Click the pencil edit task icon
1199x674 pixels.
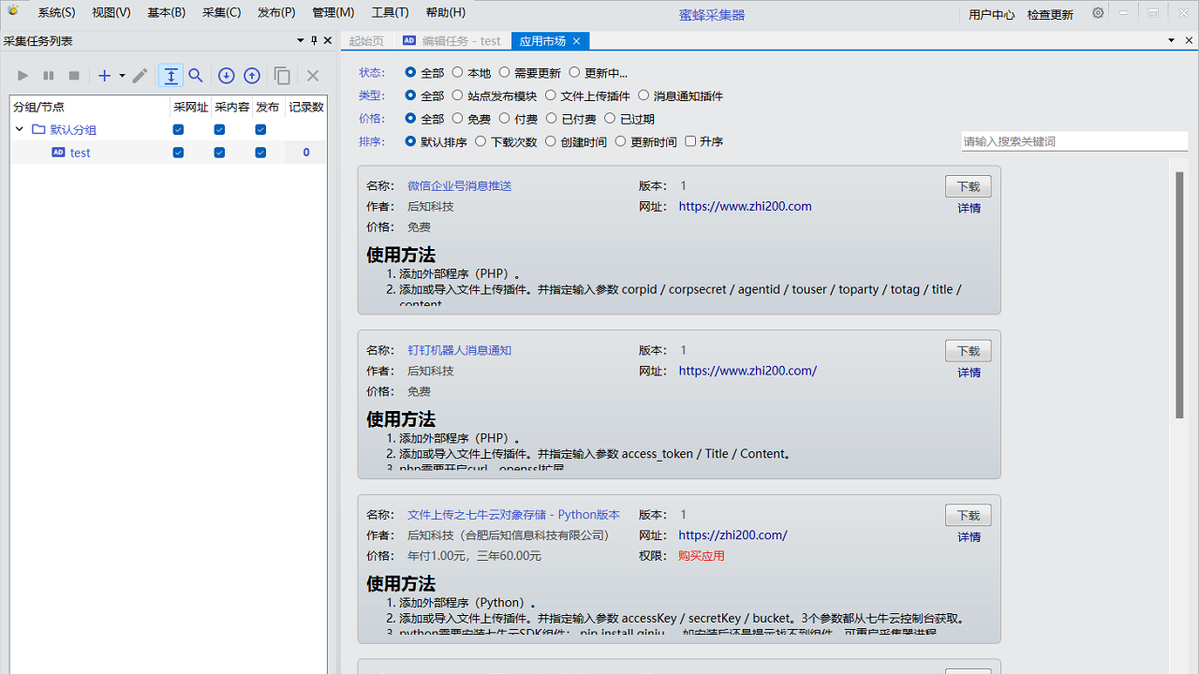(x=140, y=76)
